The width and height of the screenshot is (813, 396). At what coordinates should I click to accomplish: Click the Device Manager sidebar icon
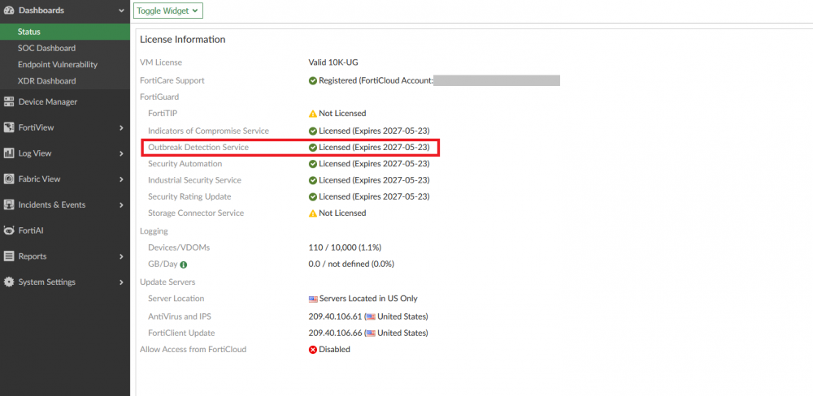(8, 102)
